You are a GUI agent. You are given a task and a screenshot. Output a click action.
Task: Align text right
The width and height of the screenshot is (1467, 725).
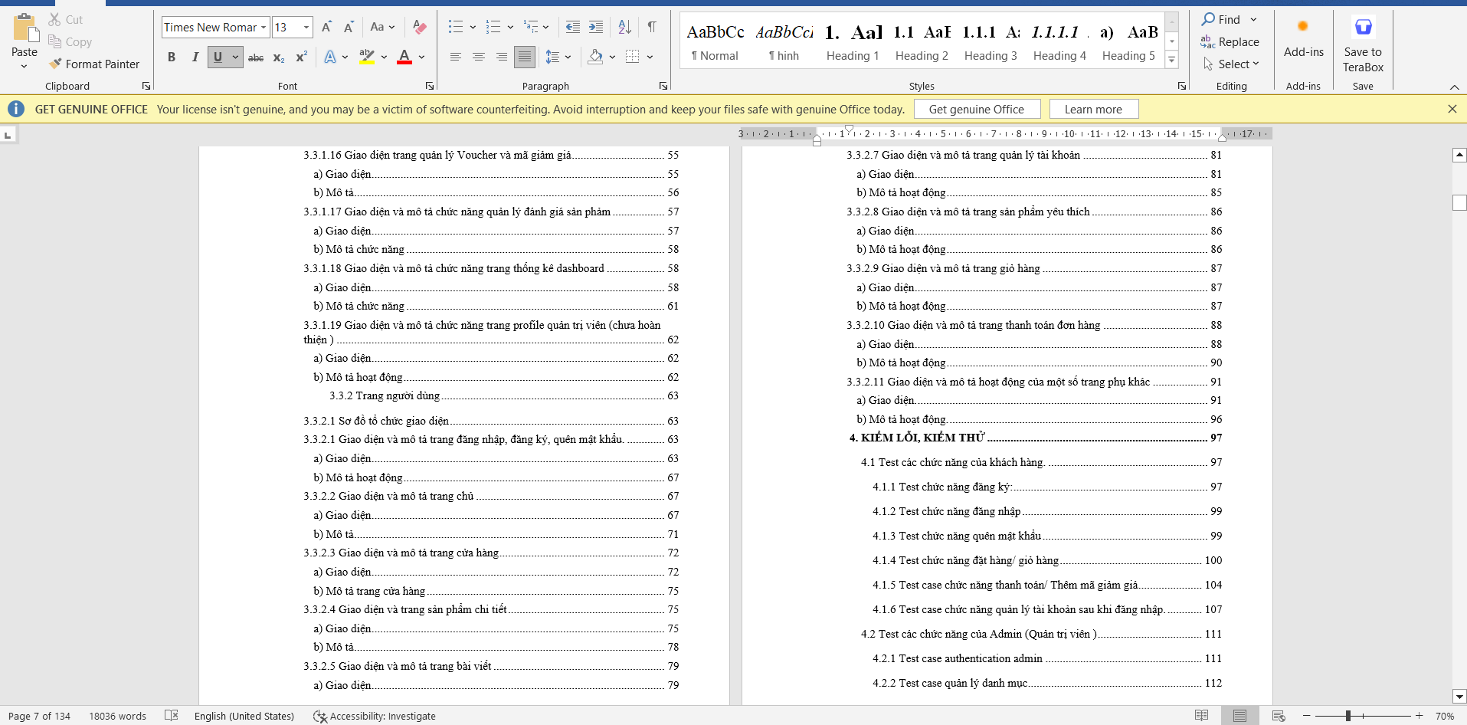[x=502, y=57]
